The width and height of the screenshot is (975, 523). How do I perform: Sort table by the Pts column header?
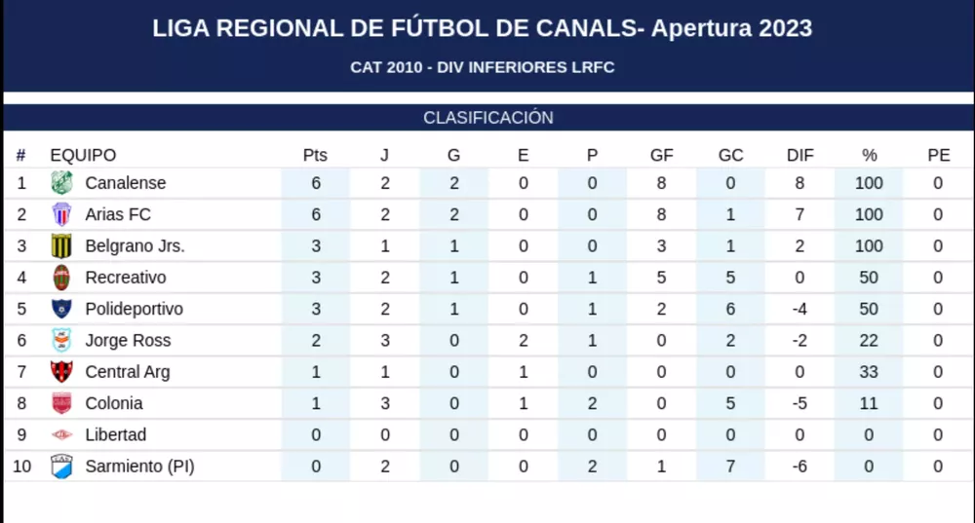(315, 155)
